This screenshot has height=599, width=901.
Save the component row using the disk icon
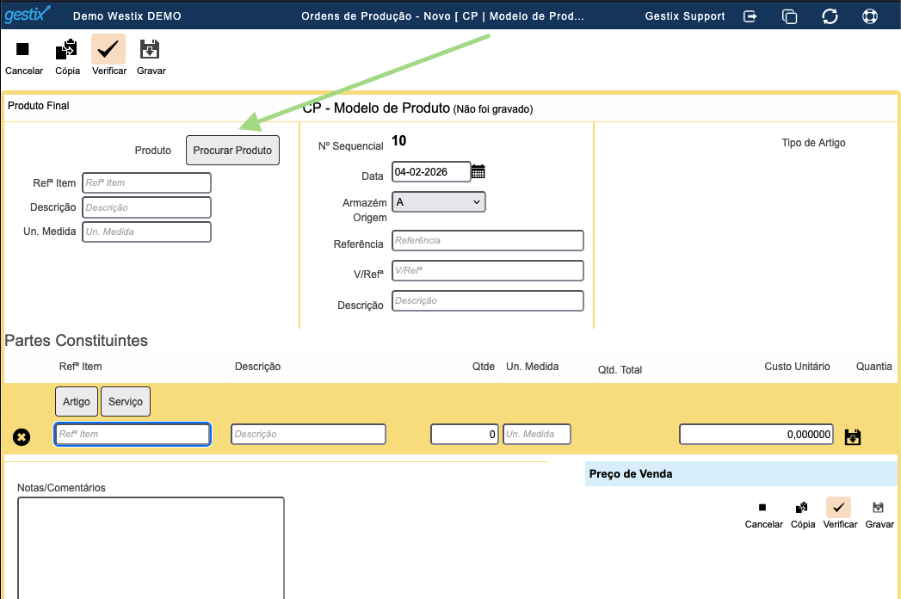pos(853,437)
